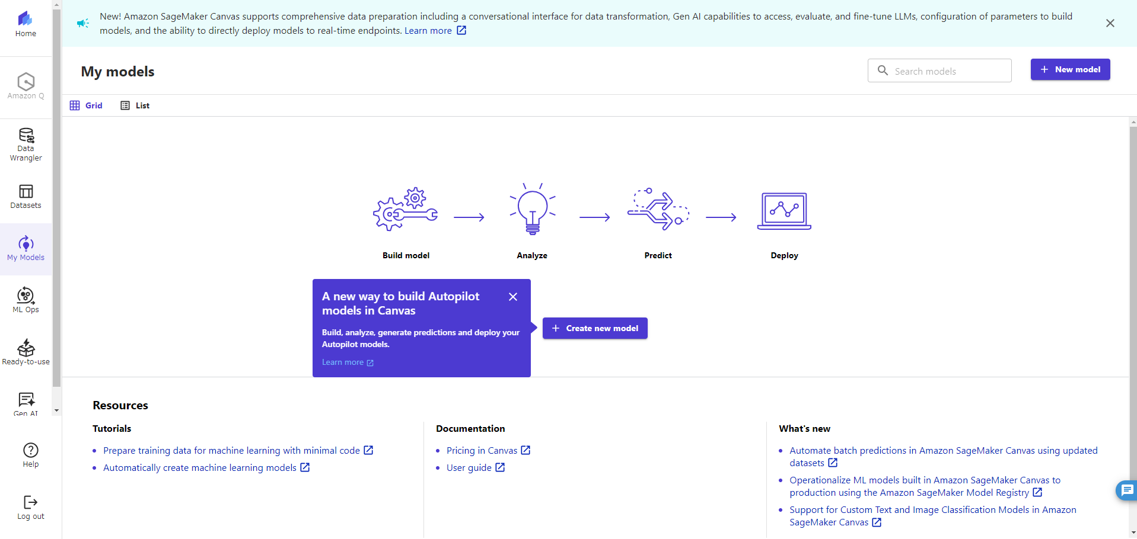1137x539 pixels.
Task: Switch to Grid view
Action: pos(87,105)
